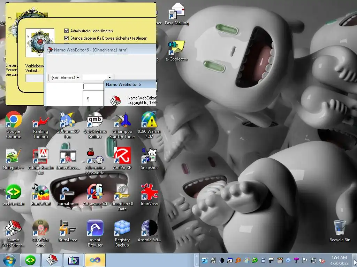357x267 pixels.
Task: Open Action Center flag tray icon
Action: coord(305,260)
